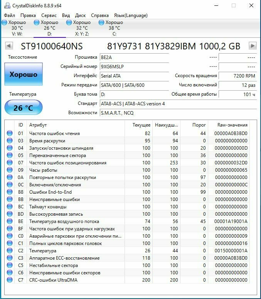Go to next disk with right arrow

pos(253,46)
